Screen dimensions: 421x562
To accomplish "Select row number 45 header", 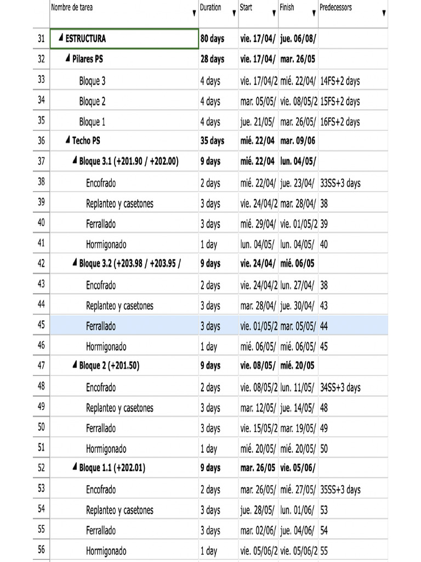I will (41, 325).
